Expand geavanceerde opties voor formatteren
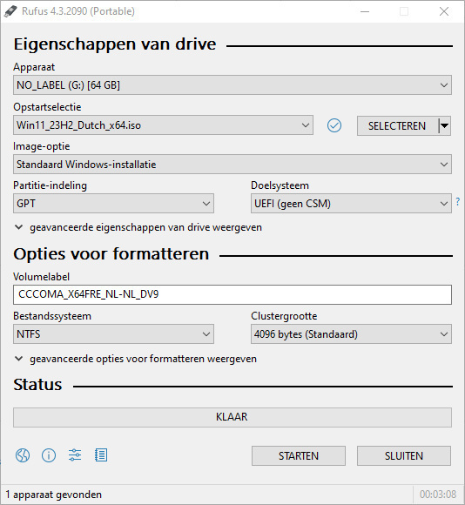The height and width of the screenshot is (505, 465). pos(136,359)
